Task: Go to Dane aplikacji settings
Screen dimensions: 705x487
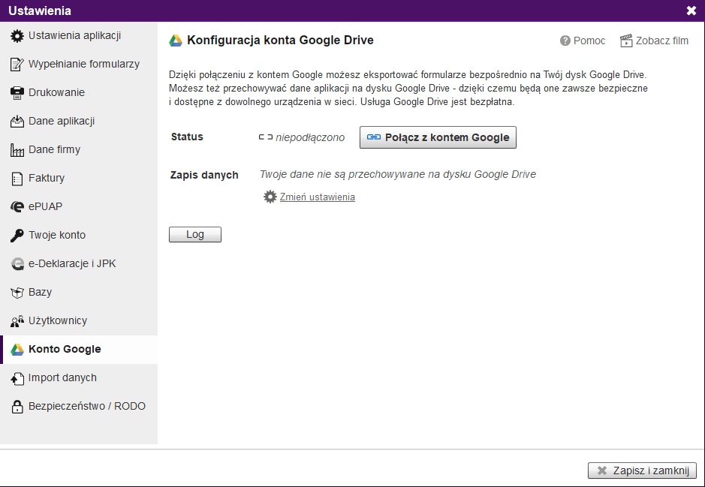Action: 62,121
